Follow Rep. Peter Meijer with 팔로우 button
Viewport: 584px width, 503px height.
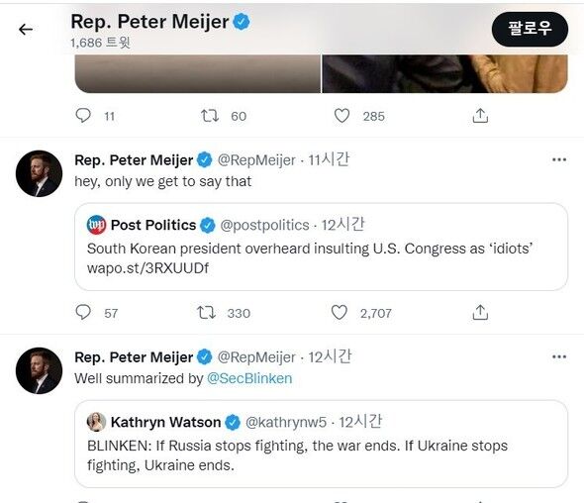click(530, 29)
